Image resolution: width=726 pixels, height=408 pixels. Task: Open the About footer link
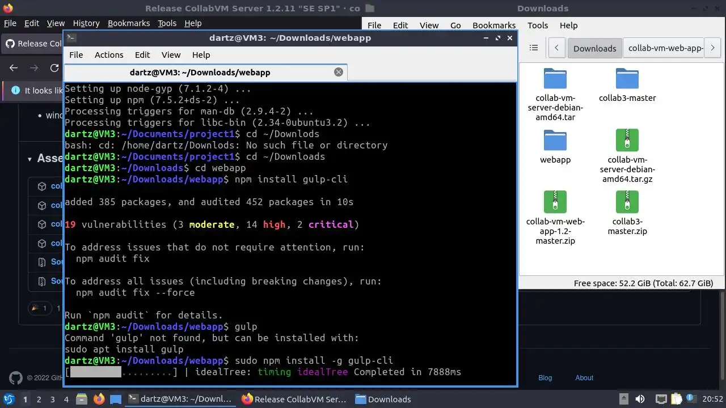[x=584, y=378]
